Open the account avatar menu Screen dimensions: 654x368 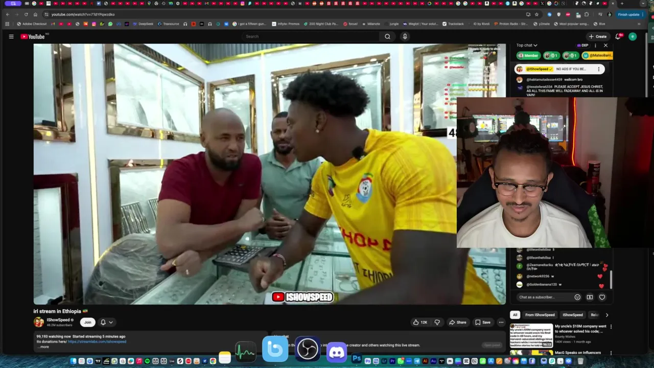coord(633,36)
